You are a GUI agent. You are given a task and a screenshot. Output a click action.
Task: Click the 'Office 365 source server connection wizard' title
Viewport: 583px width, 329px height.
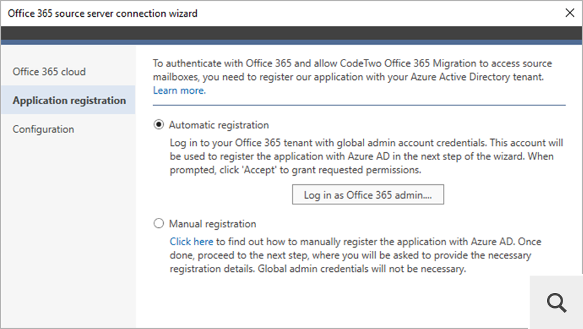point(102,14)
